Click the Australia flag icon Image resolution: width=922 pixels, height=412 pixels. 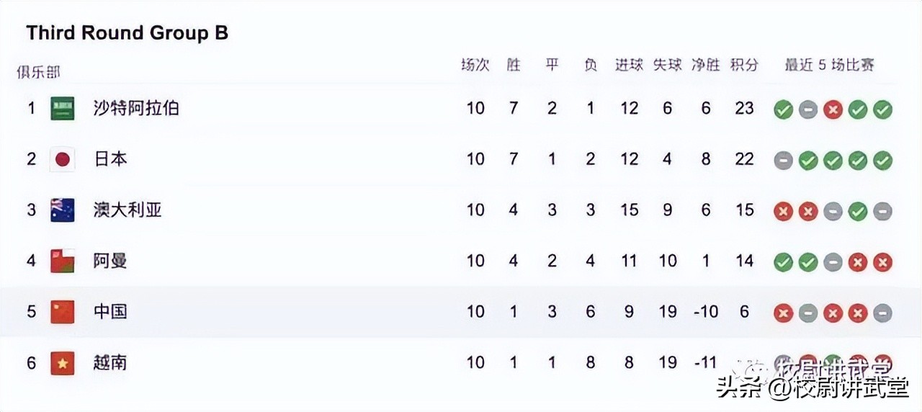[x=63, y=210]
